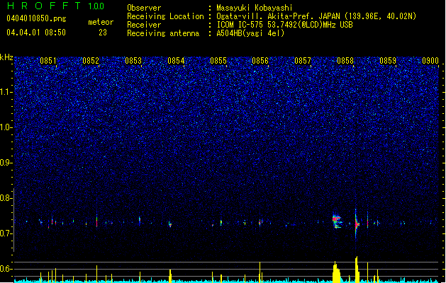Image resolution: width=446 pixels, height=283 pixels.
Task: Click the 0859 time marker
Action: pyautogui.click(x=388, y=61)
